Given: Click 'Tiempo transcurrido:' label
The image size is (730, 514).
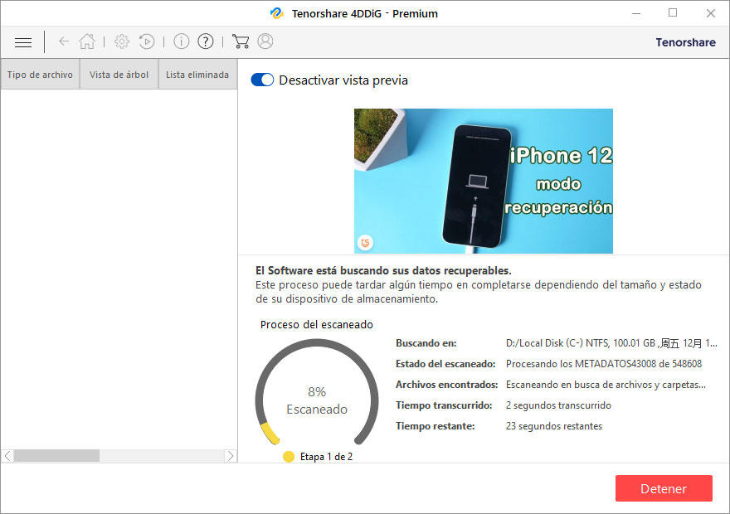Looking at the screenshot, I should [x=444, y=405].
